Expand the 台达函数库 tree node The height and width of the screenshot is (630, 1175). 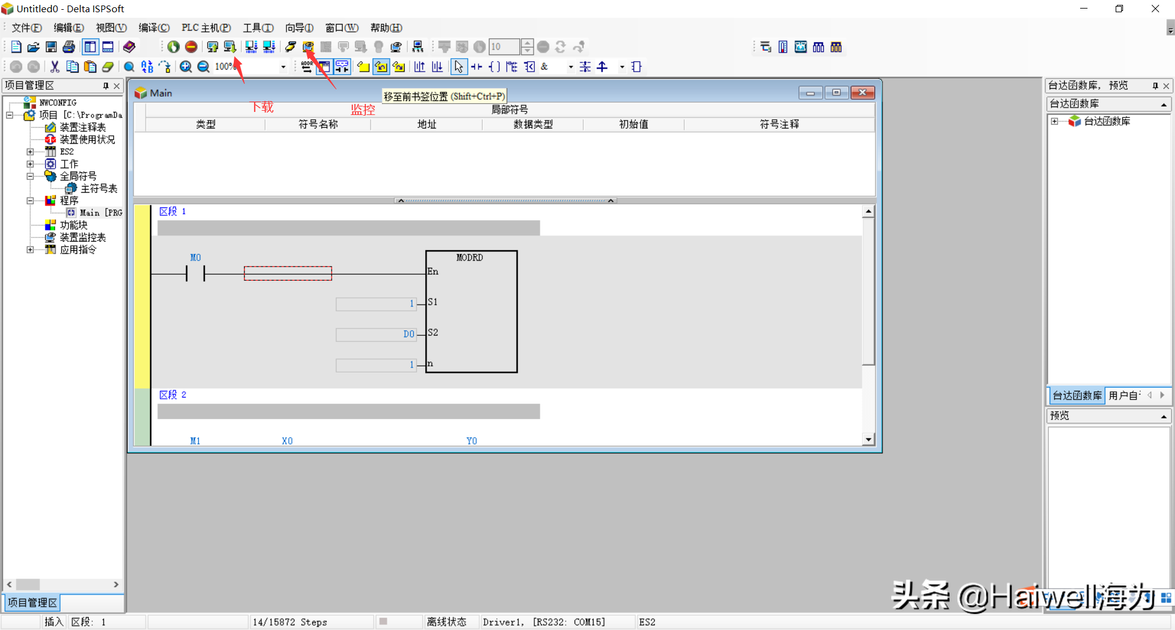click(1054, 121)
